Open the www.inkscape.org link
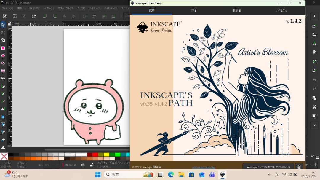 204,167
